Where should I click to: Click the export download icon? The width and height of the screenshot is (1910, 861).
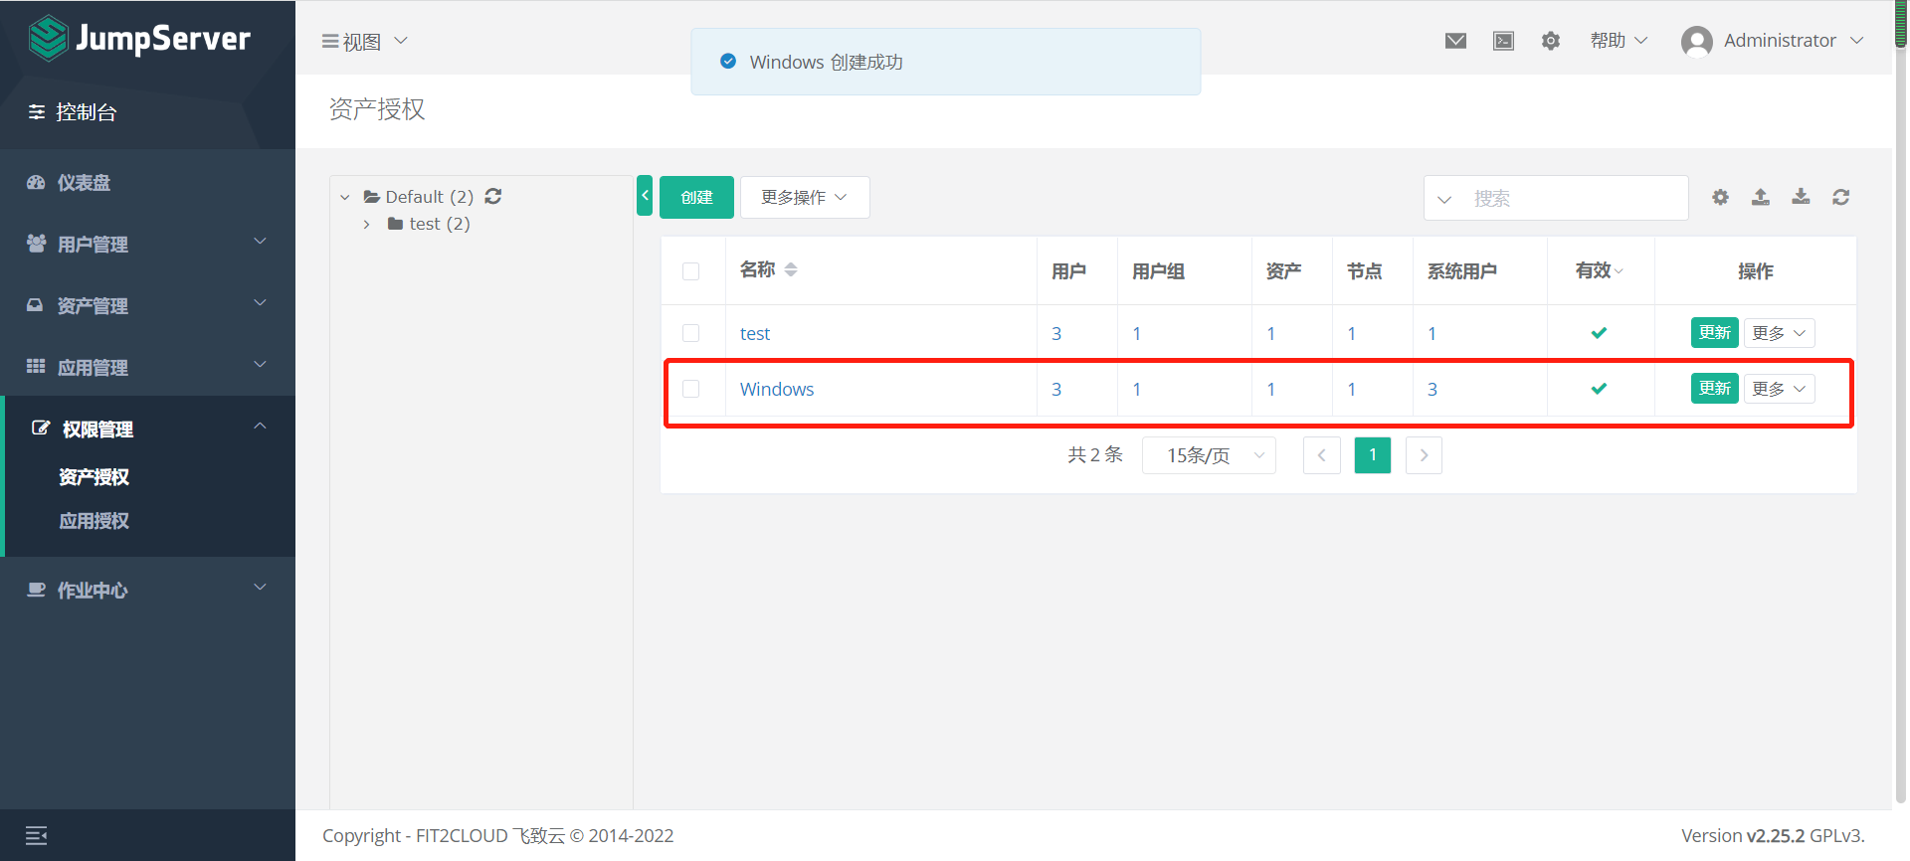click(1801, 197)
